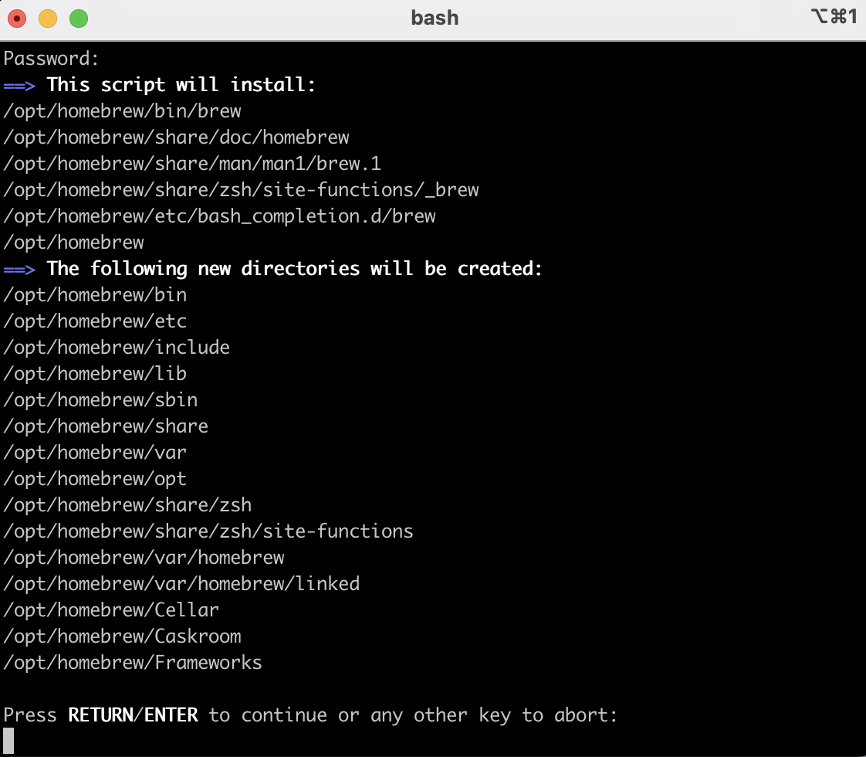The image size is (866, 757).
Task: Click the /opt/homebrew/share/zsh/site-functions directory line
Action: 208,531
